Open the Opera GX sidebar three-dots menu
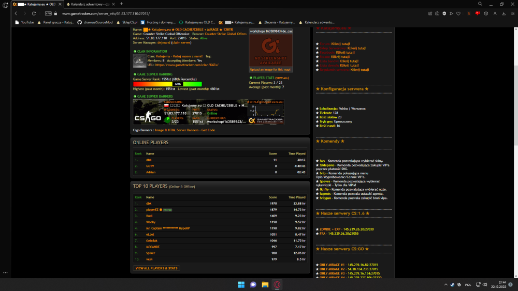Viewport: 518px width, 291px height. (x=5, y=273)
